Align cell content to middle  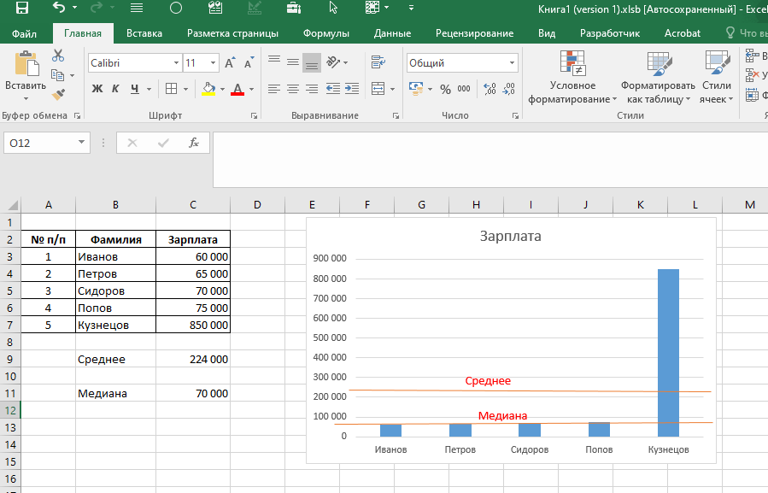pyautogui.click(x=293, y=62)
